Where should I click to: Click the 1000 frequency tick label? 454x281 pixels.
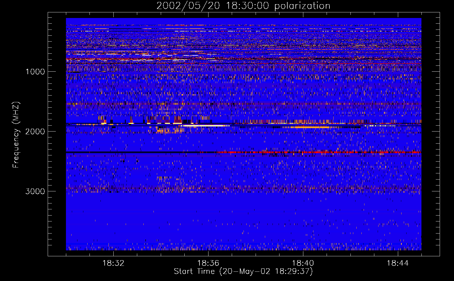[x=35, y=72]
